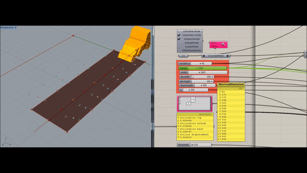Select 6:WireframeMode in the mode list
The width and height of the screenshot is (307, 173).
point(192,50)
